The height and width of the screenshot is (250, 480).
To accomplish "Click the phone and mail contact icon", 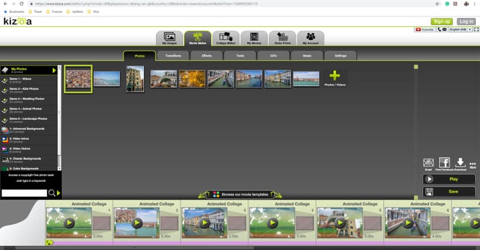I will click(442, 30).
